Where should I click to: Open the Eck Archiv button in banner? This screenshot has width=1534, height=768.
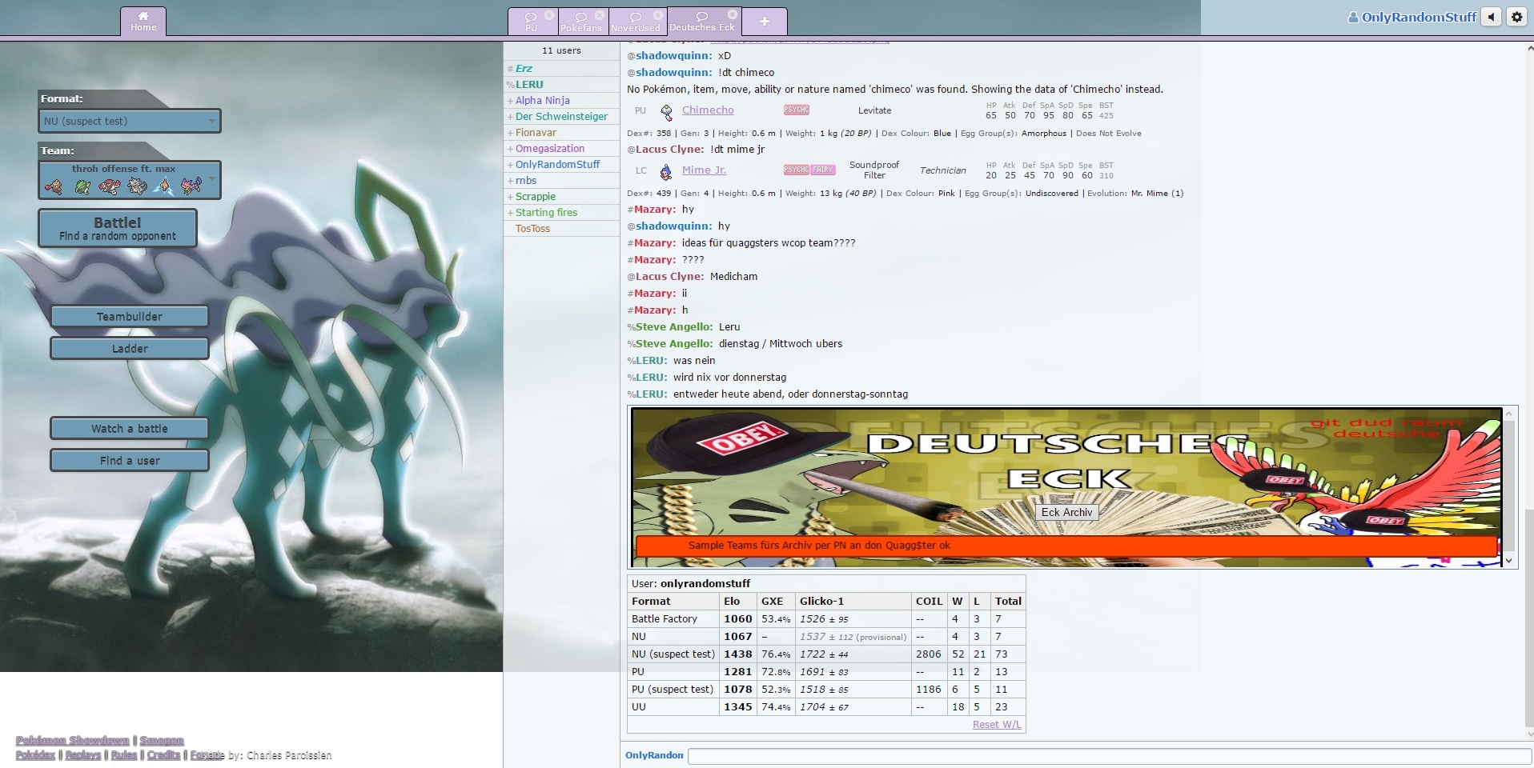pos(1066,512)
